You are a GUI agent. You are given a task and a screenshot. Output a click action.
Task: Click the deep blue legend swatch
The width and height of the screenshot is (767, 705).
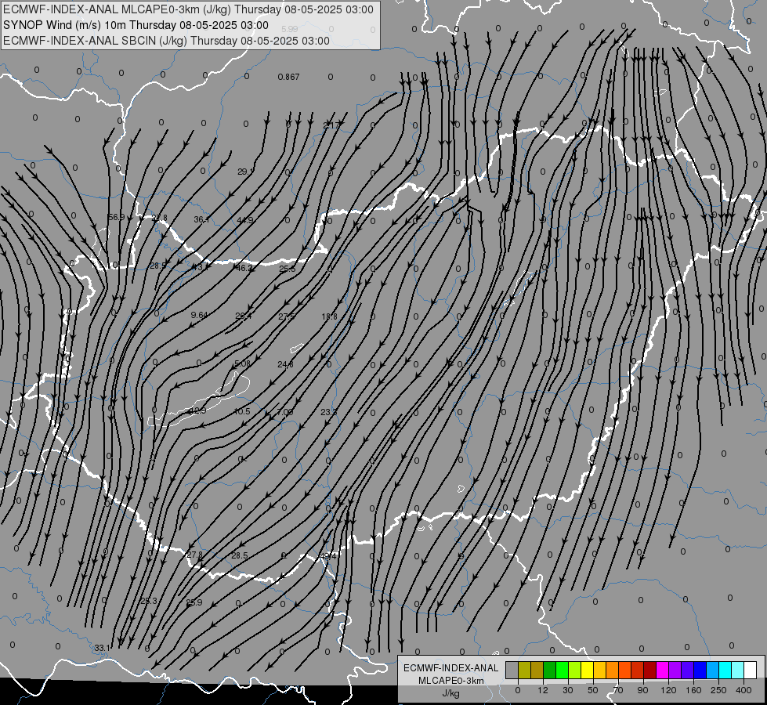pyautogui.click(x=700, y=670)
